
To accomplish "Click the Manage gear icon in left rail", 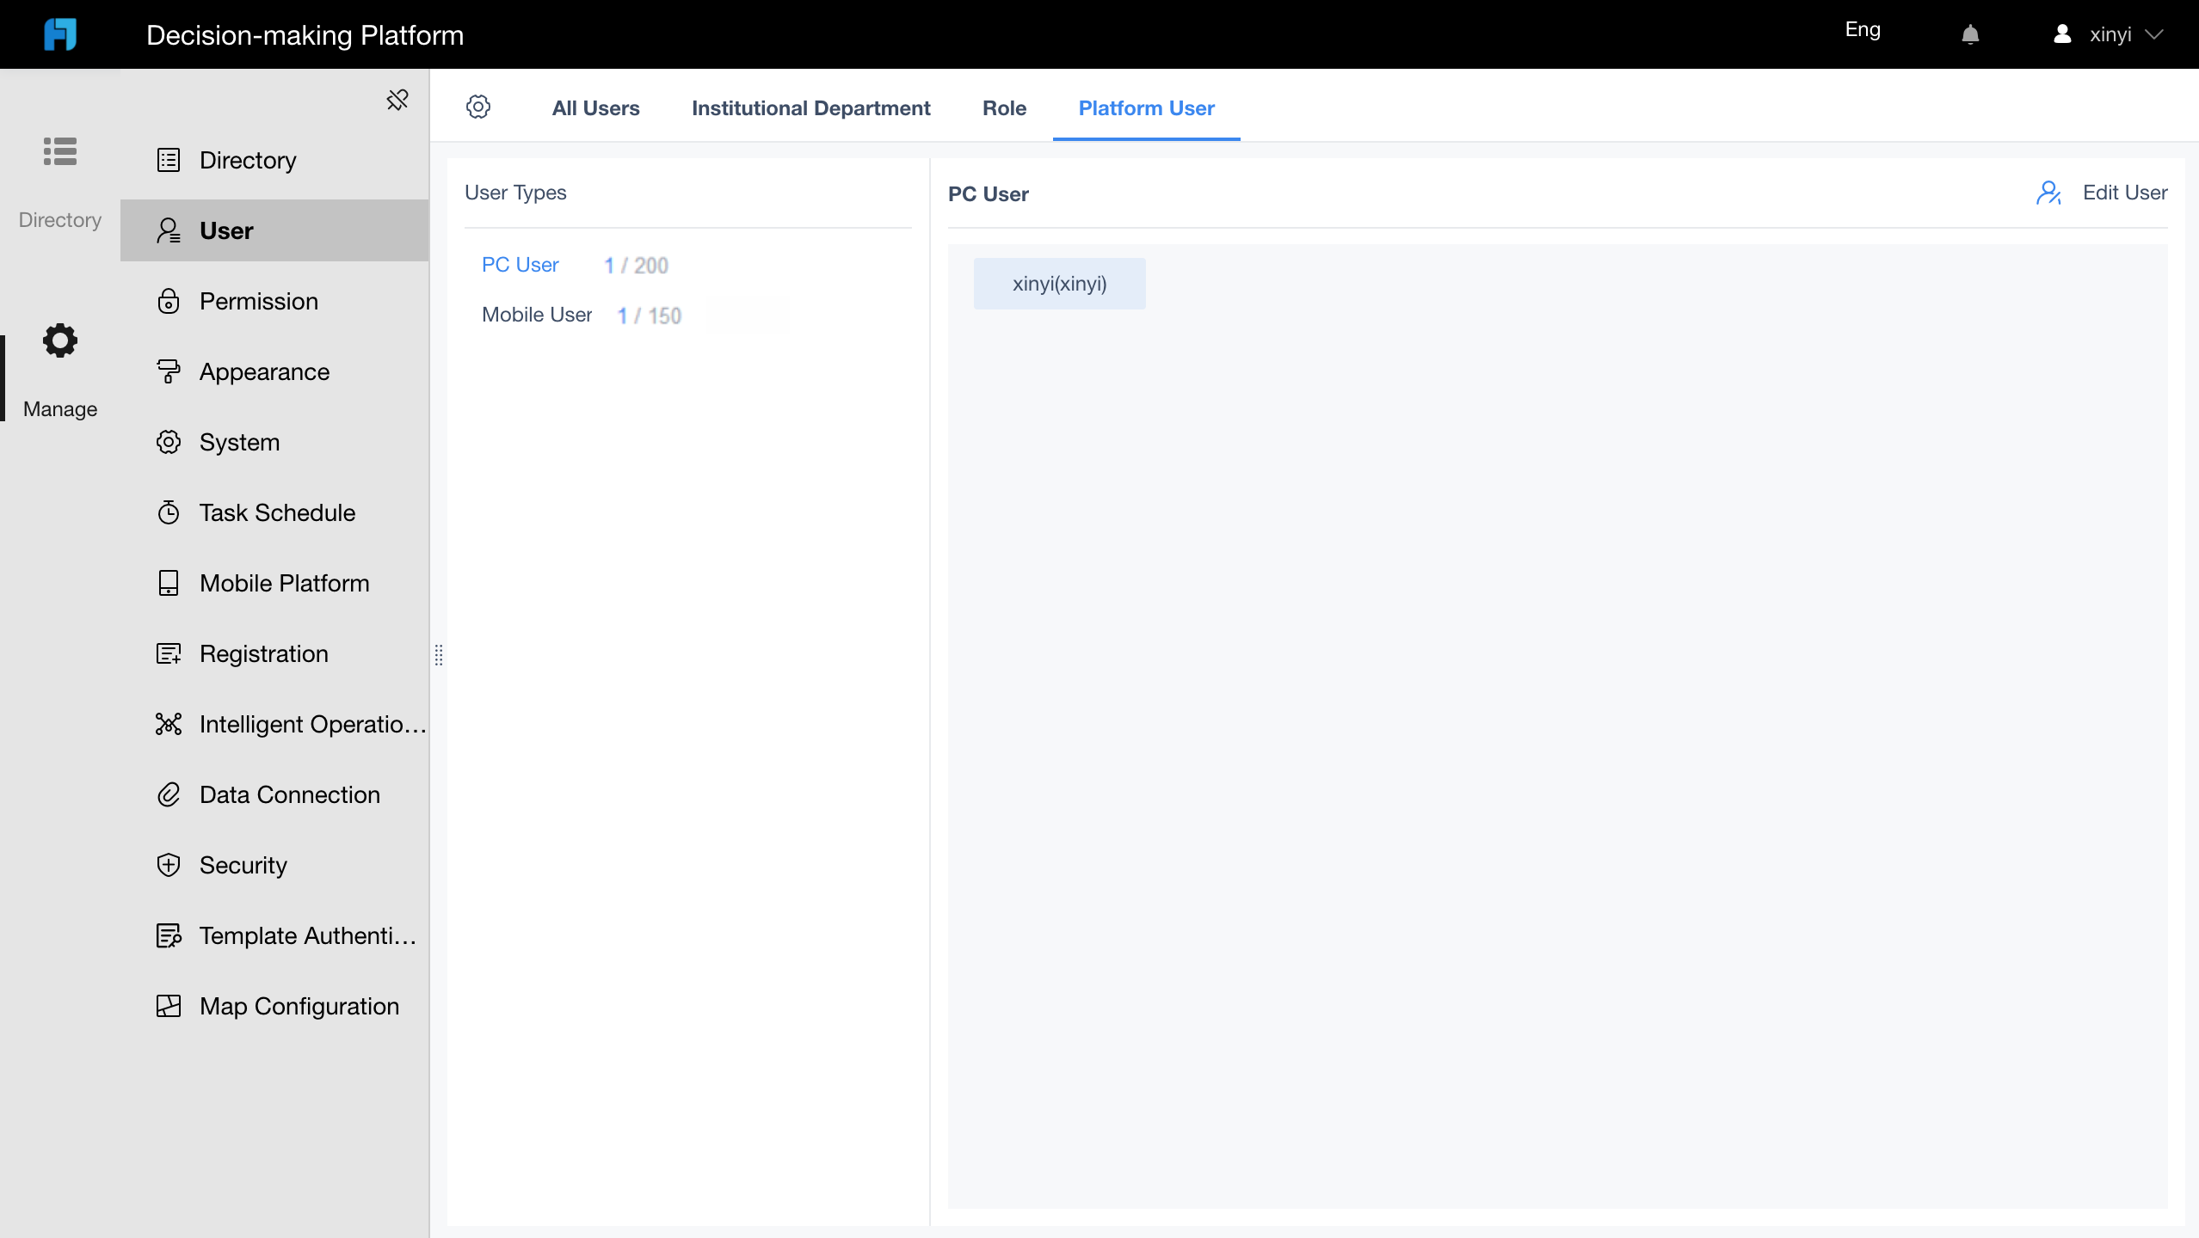I will click(60, 341).
